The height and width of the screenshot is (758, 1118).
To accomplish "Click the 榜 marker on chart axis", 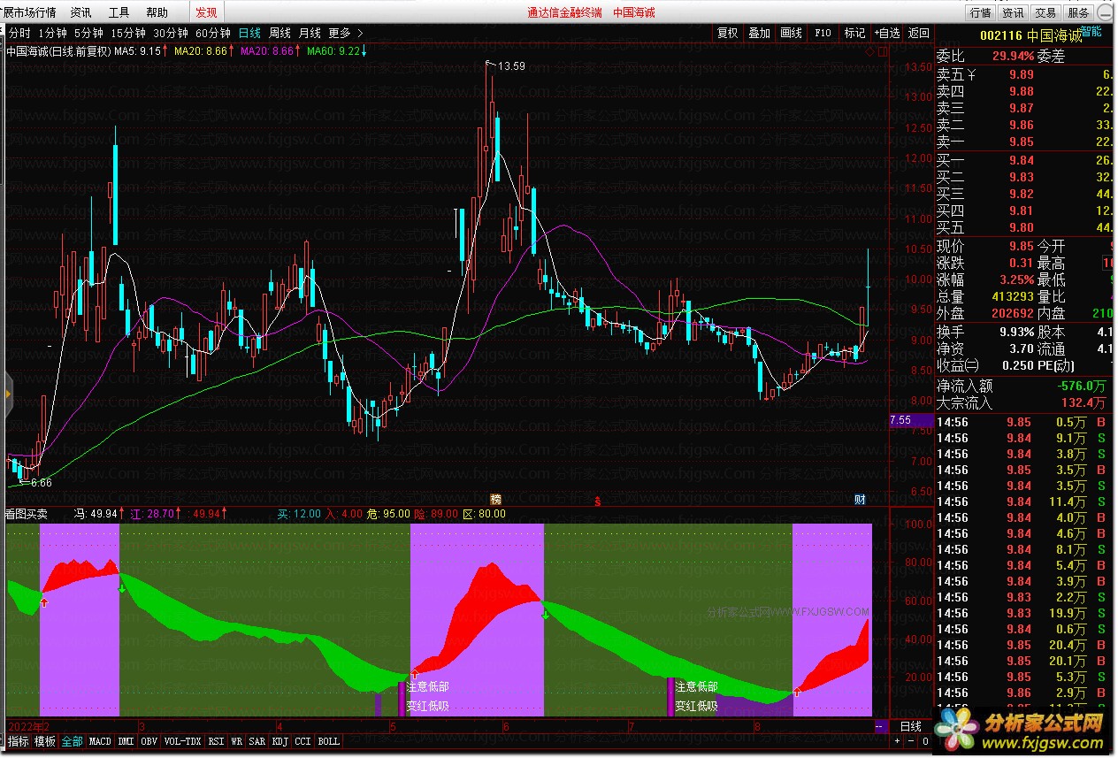I will click(x=495, y=500).
